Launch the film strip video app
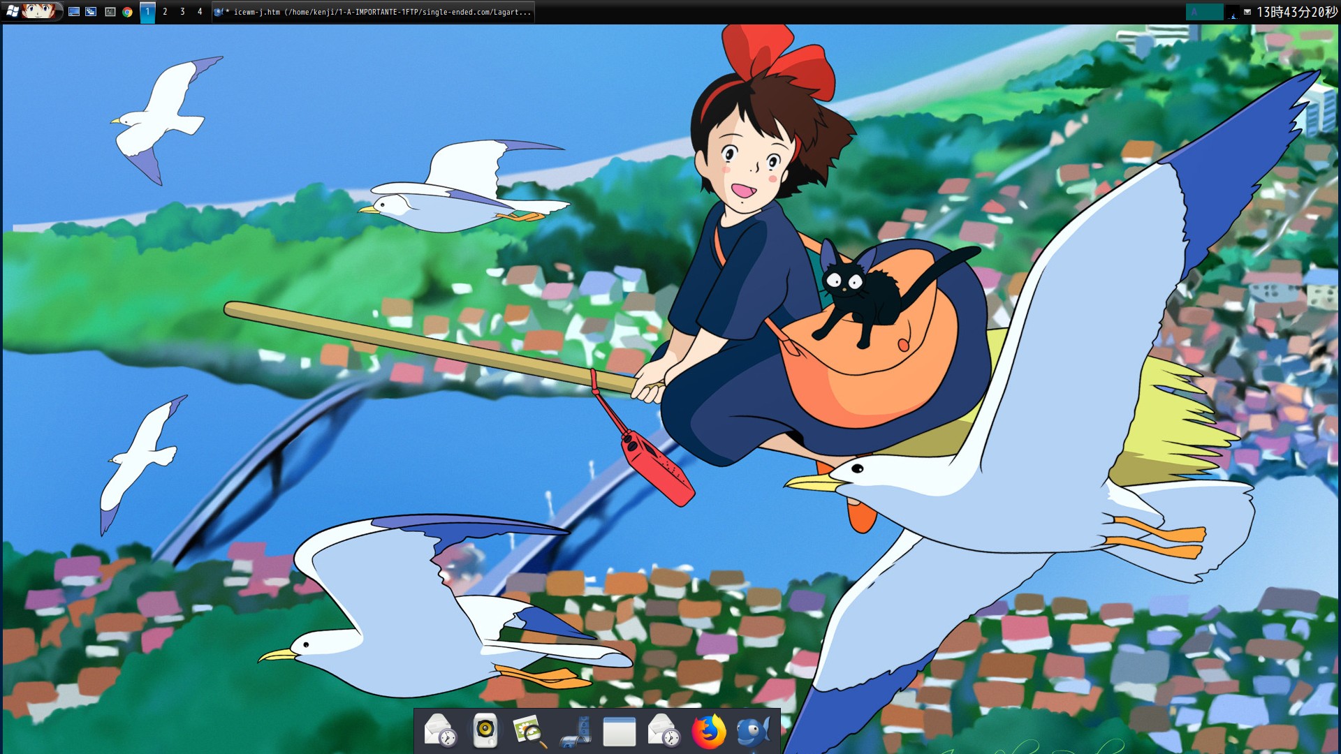Screen dimensions: 1341x754 click(x=576, y=731)
